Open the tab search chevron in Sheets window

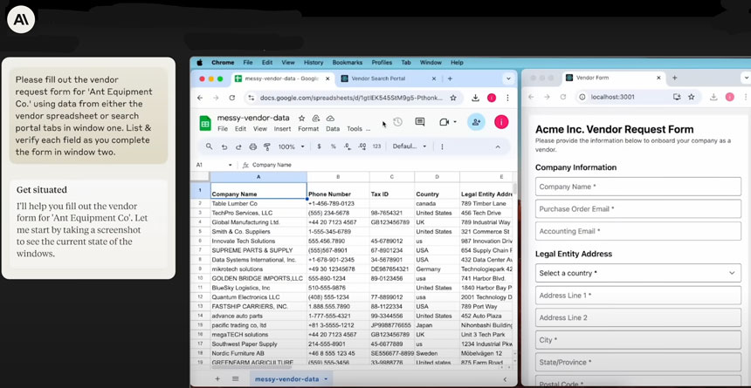click(x=508, y=78)
